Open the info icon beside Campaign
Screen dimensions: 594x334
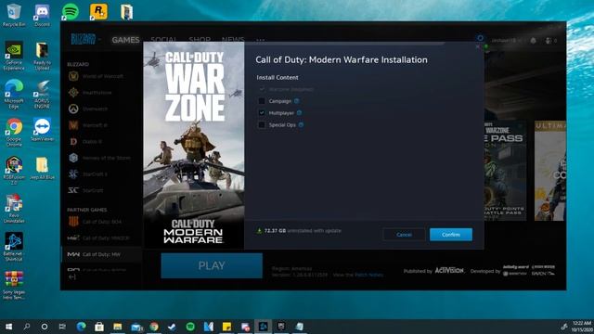tap(297, 101)
